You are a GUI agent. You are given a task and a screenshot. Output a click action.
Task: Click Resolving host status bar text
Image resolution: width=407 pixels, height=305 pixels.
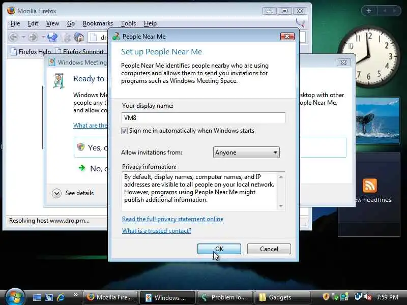49,221
